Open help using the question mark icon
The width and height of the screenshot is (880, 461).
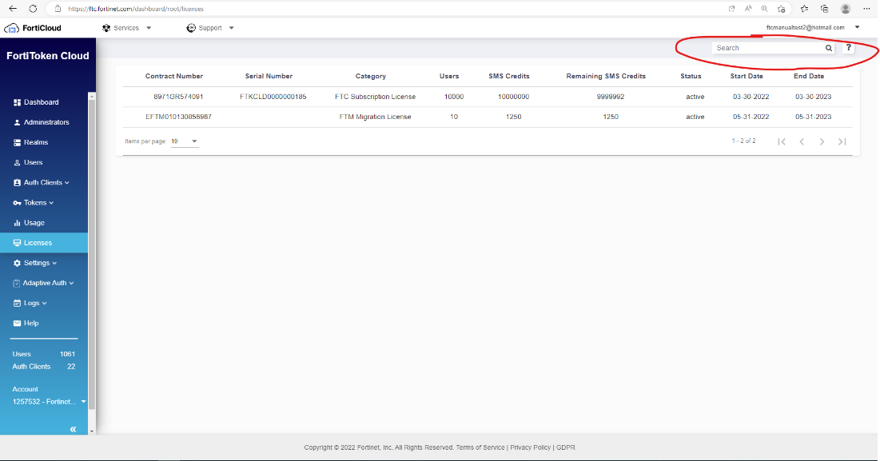848,48
